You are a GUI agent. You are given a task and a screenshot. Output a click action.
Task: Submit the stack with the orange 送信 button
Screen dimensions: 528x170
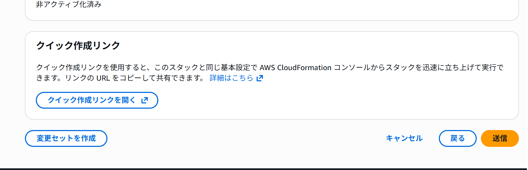click(500, 138)
